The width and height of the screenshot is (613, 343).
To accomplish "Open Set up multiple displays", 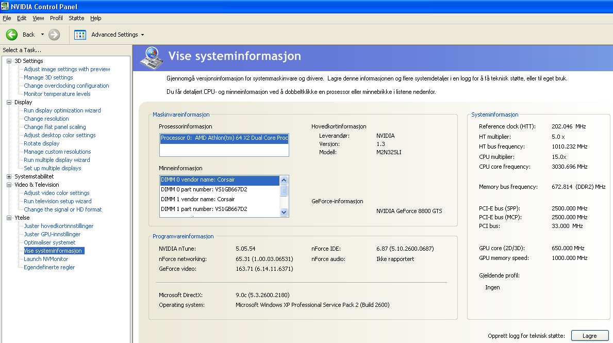I will pos(53,168).
